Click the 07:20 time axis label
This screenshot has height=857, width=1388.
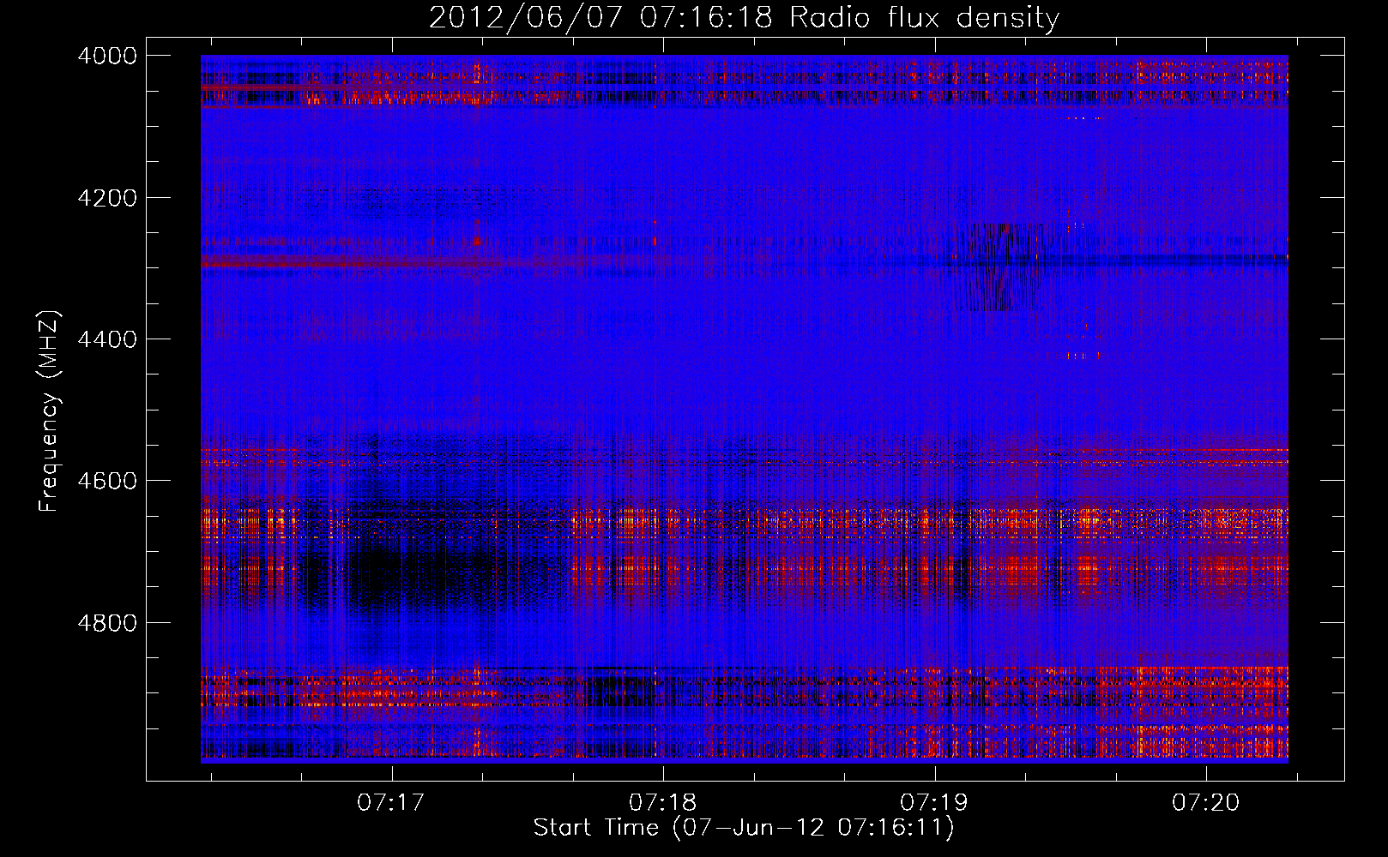click(x=1206, y=803)
